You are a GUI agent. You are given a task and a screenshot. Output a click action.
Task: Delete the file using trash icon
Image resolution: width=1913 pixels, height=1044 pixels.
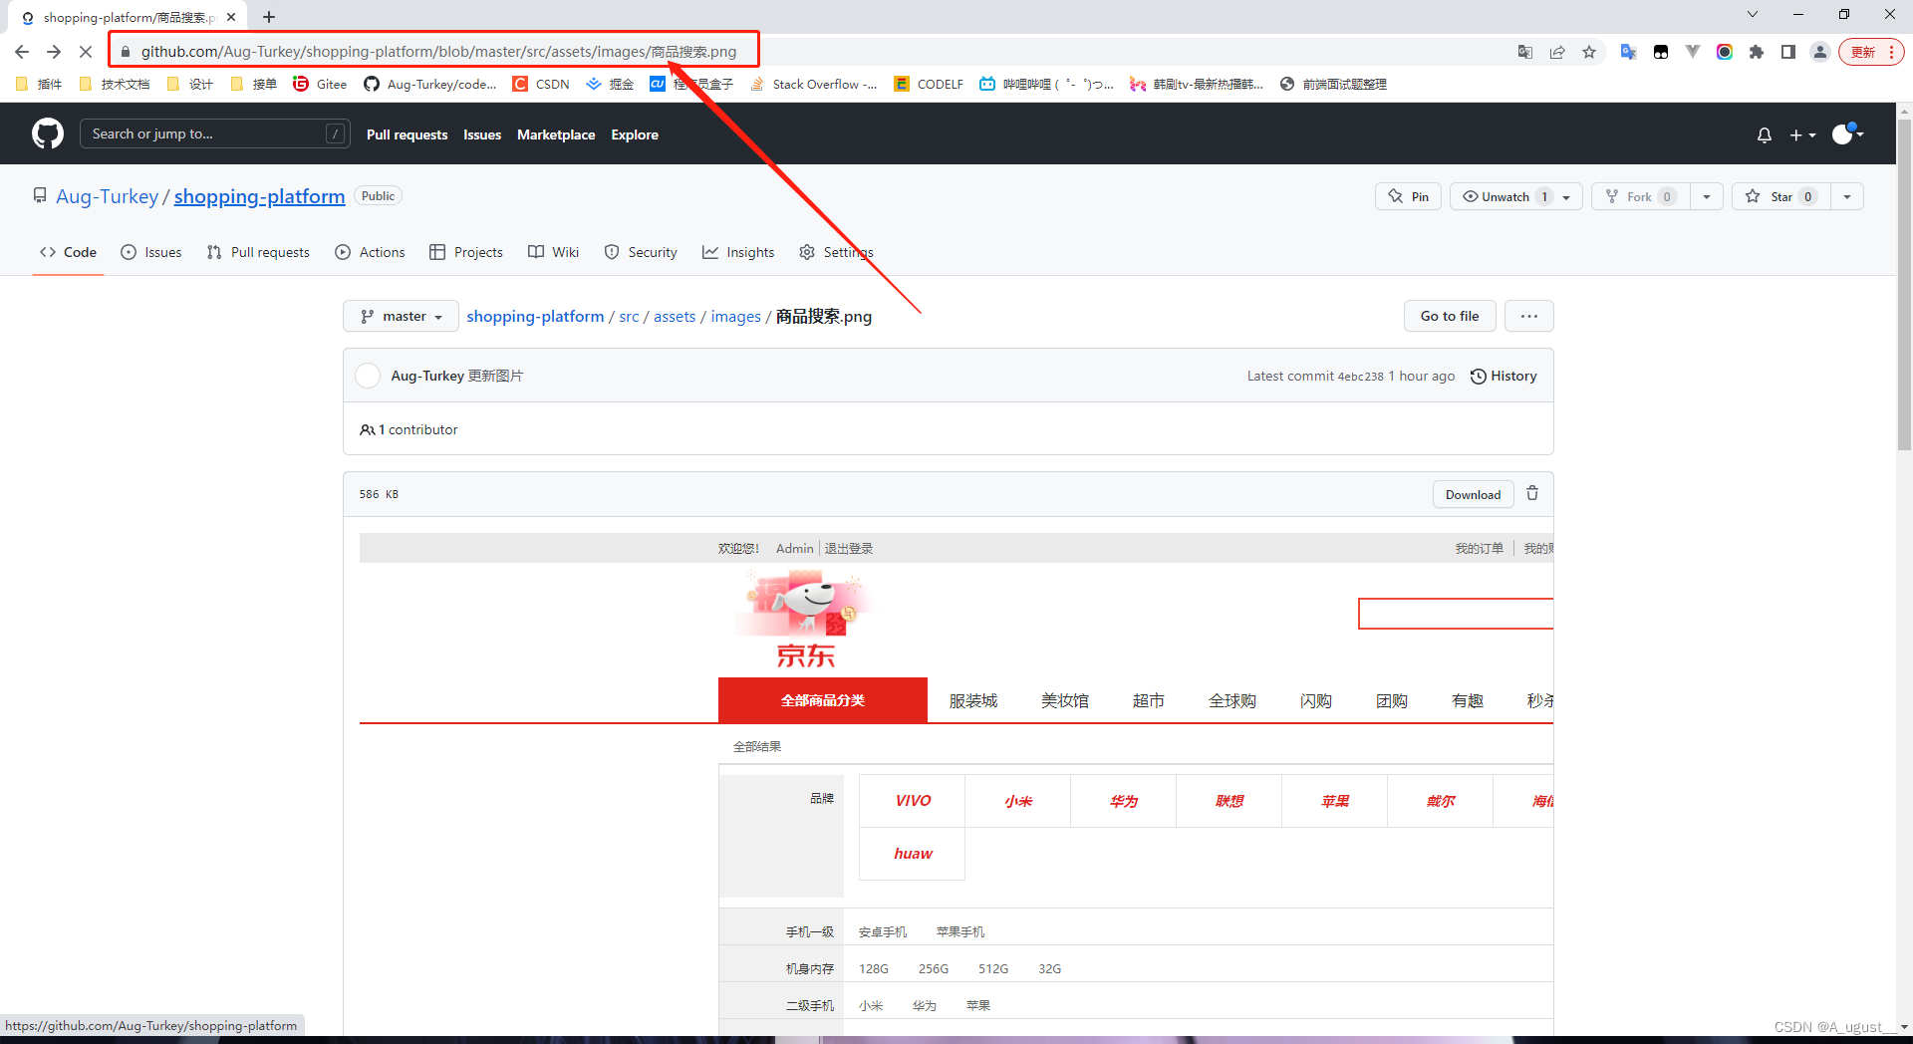[x=1531, y=493]
